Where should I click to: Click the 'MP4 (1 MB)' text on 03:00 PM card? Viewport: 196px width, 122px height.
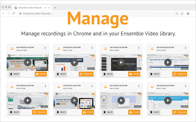coord(161,88)
